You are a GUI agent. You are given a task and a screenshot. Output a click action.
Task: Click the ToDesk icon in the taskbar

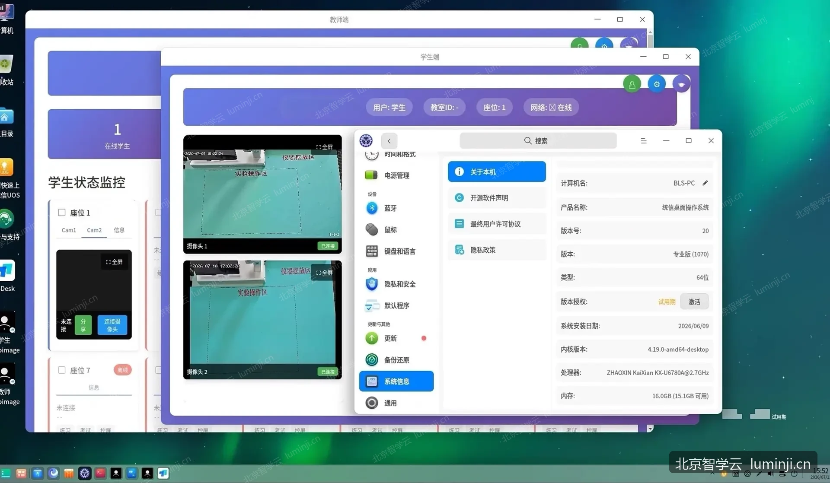(163, 473)
